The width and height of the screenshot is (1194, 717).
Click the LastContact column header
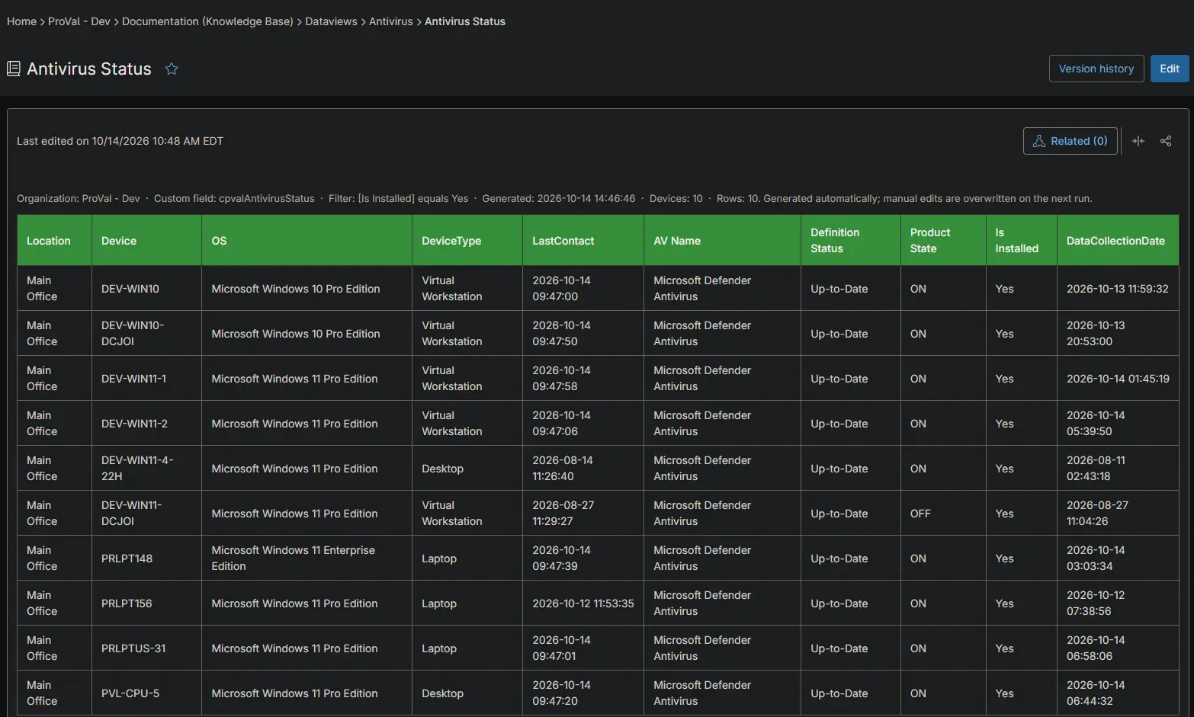583,241
